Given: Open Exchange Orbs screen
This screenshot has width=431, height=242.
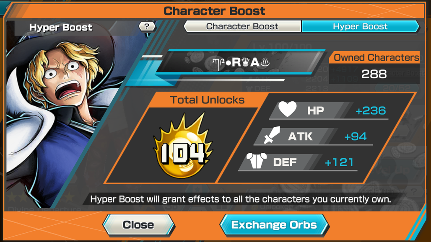Looking at the screenshot, I should tap(274, 225).
